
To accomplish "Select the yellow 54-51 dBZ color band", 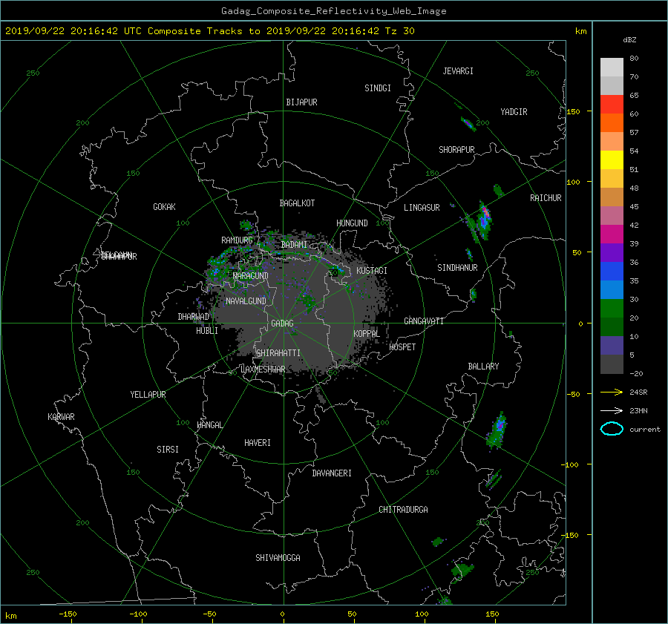I will tap(612, 160).
